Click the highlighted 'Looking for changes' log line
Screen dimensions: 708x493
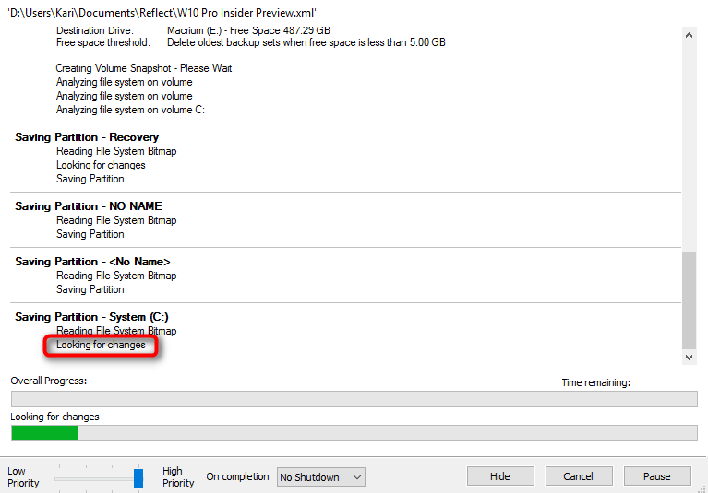point(101,345)
